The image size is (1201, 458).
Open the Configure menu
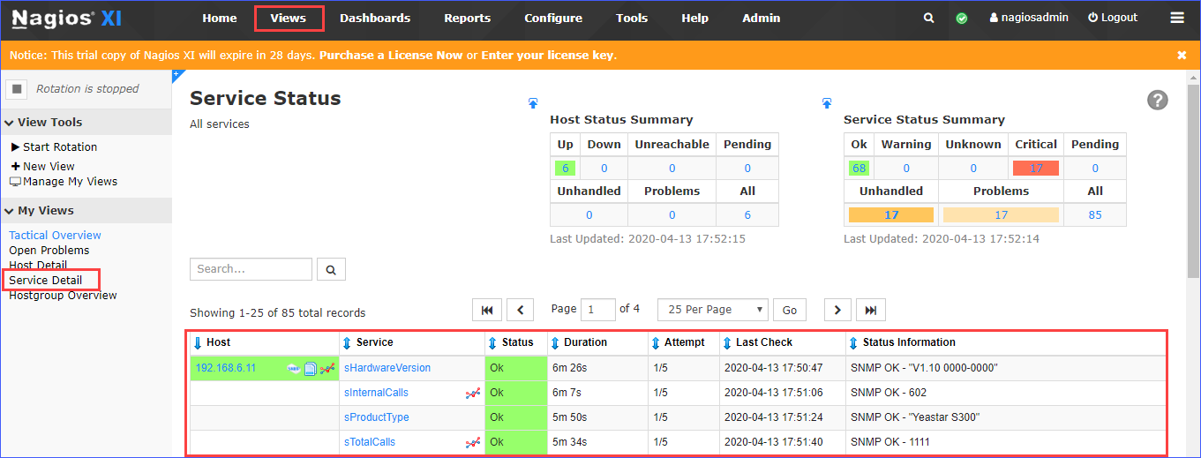coord(553,18)
